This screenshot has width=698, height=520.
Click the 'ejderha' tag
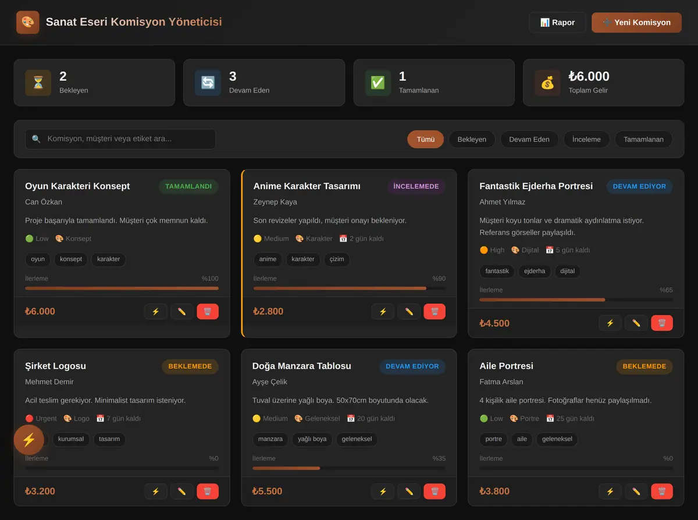(533, 271)
